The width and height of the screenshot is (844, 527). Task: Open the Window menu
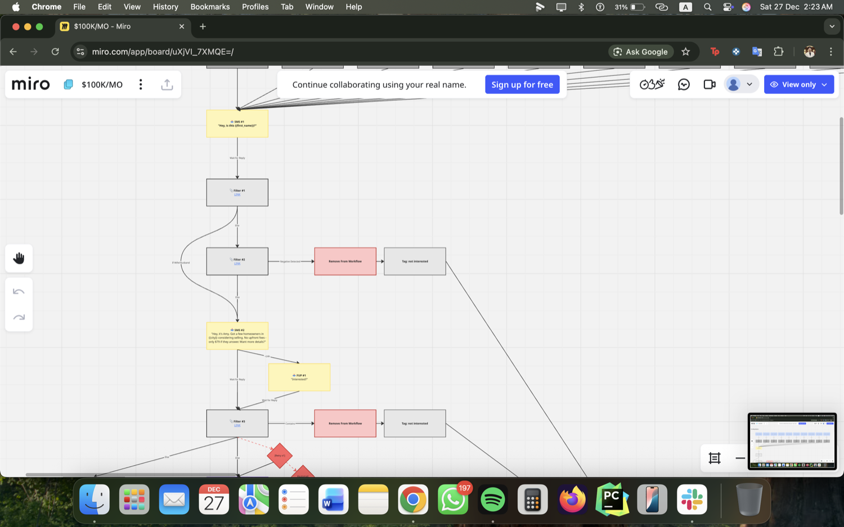pos(319,7)
